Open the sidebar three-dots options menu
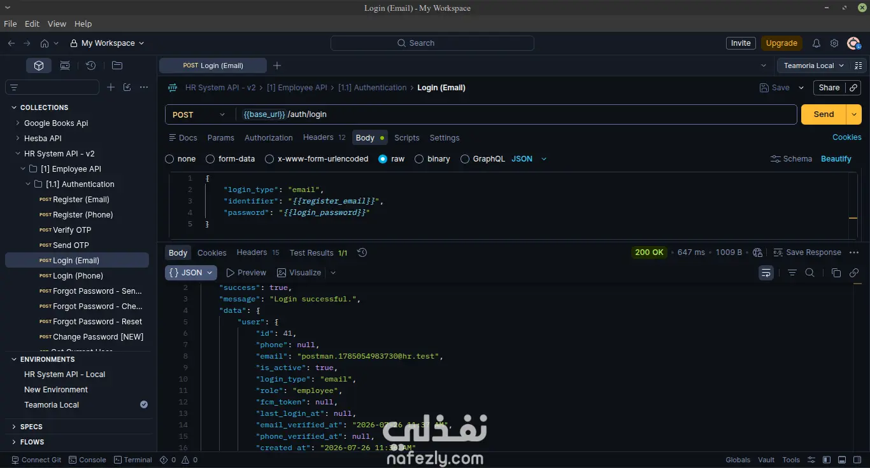This screenshot has height=468, width=870. 144,87
